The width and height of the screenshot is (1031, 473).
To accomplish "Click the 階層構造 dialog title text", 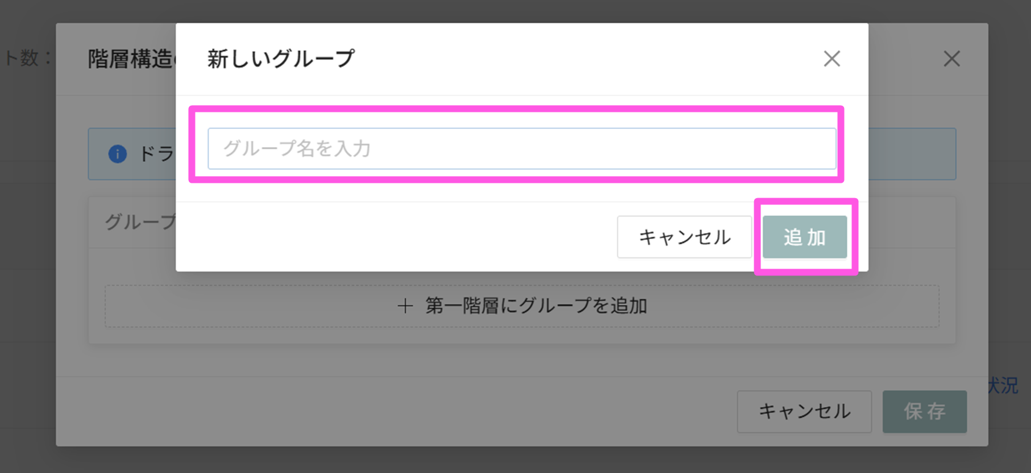I will click(x=130, y=59).
